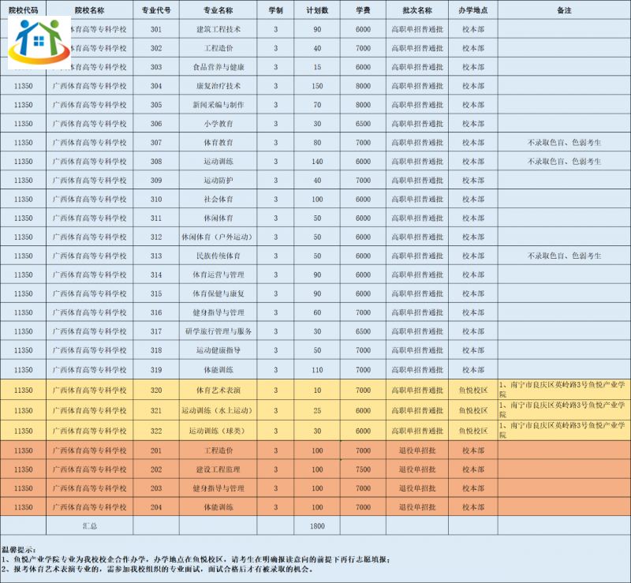
Task: Click the 7500 tuition fee cell
Action: pyautogui.click(x=363, y=469)
